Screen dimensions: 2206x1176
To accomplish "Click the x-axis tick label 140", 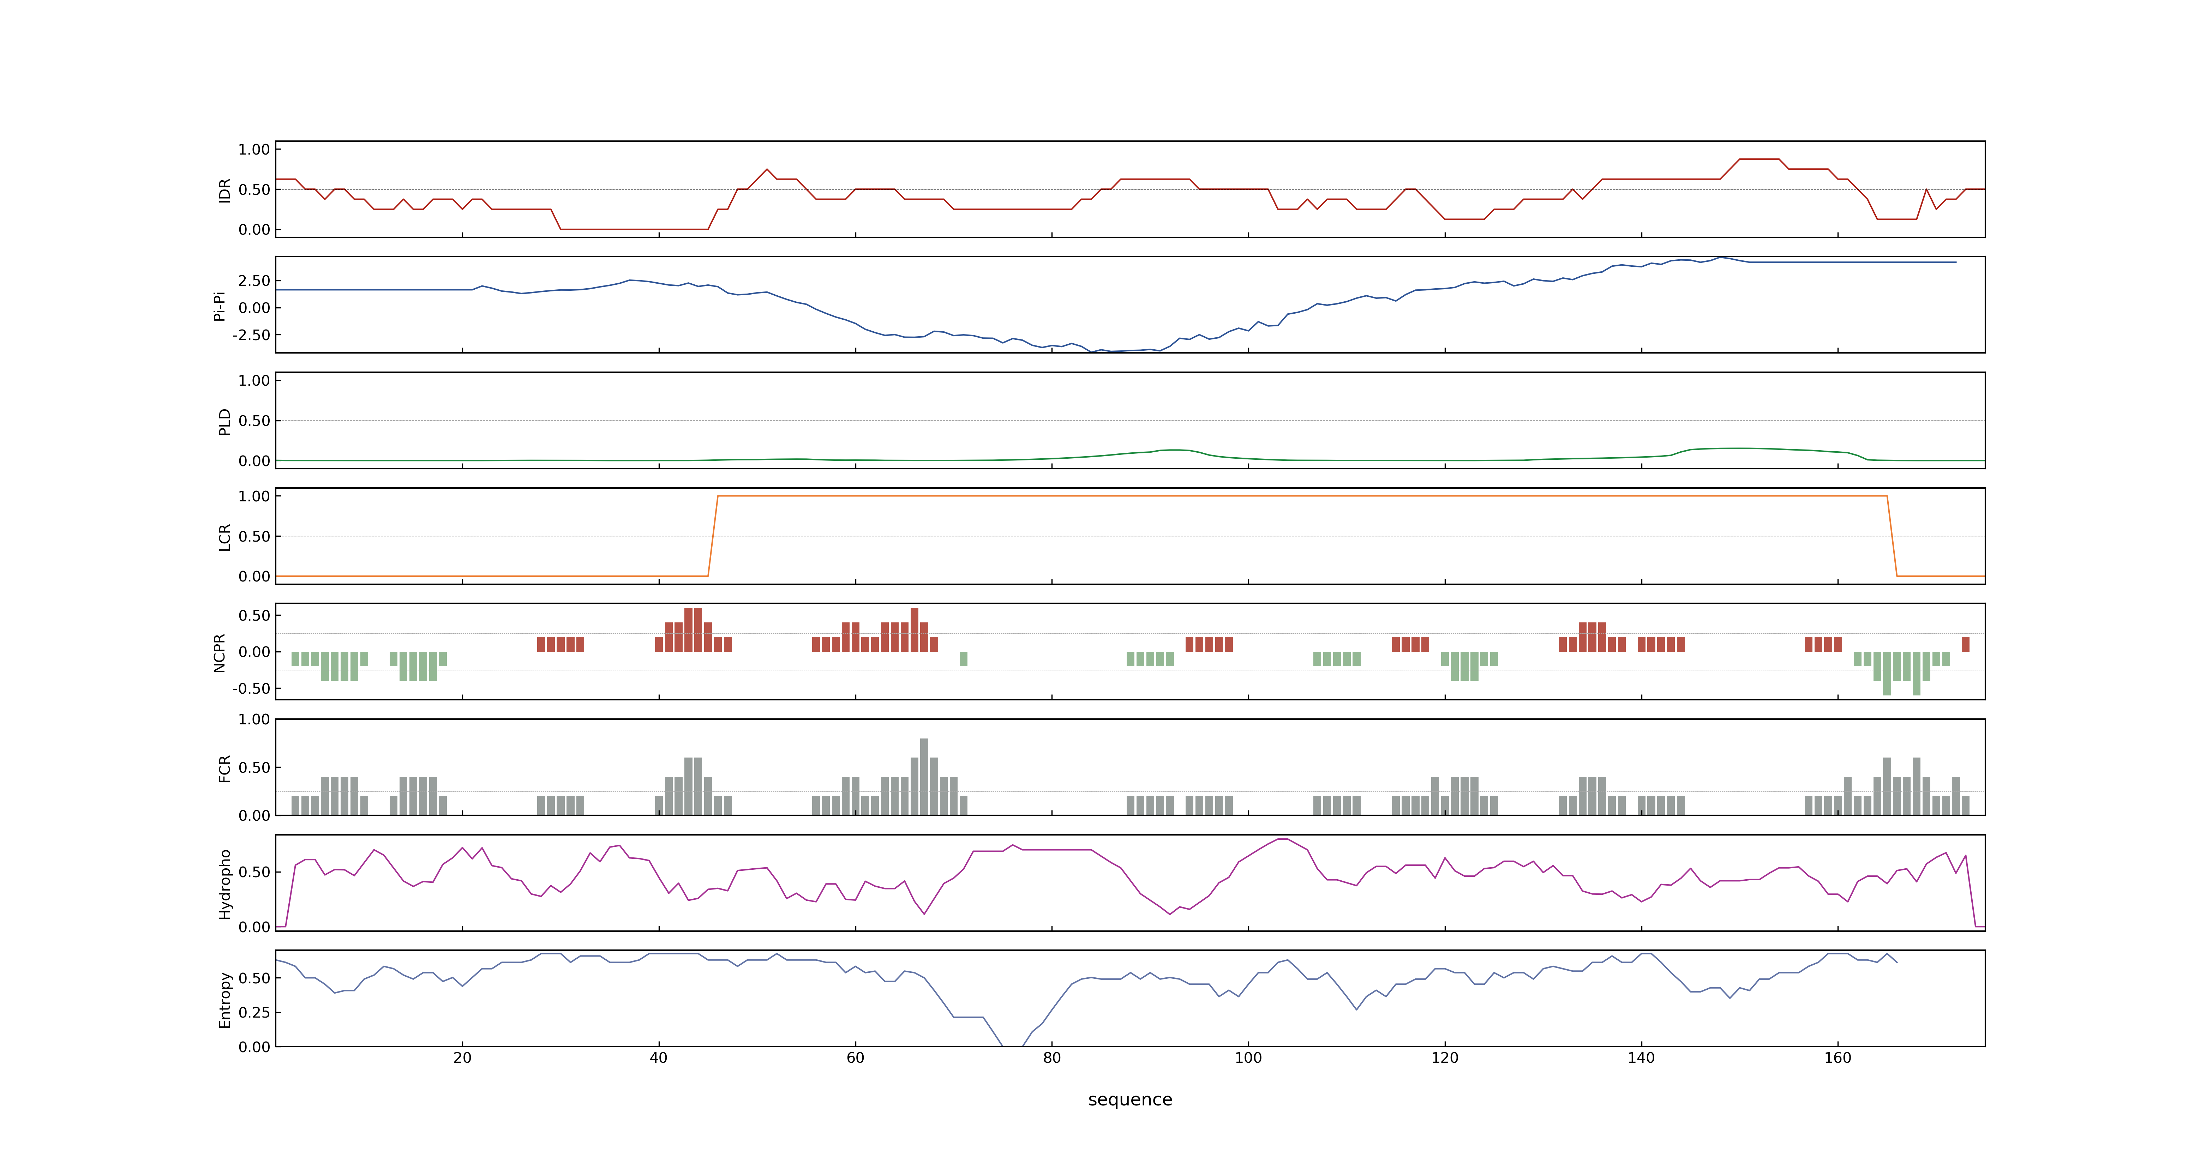I will click(1641, 1058).
